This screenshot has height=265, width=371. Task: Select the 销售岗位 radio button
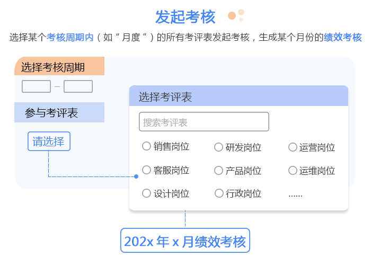147,146
